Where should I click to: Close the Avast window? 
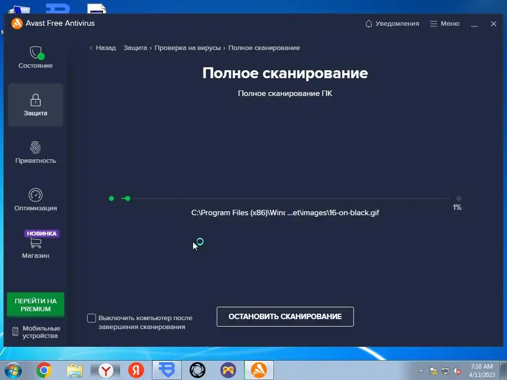tap(494, 24)
